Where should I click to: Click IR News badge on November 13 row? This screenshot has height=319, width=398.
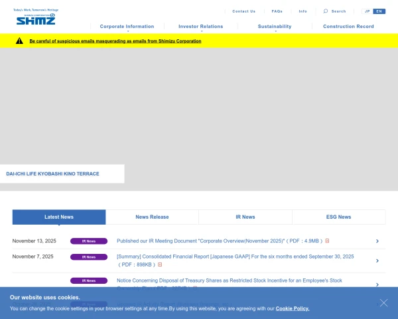coord(89,241)
